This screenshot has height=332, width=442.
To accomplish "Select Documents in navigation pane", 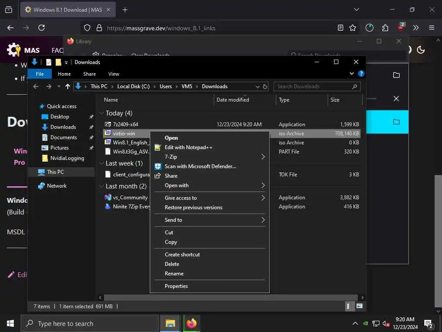I will click(63, 137).
